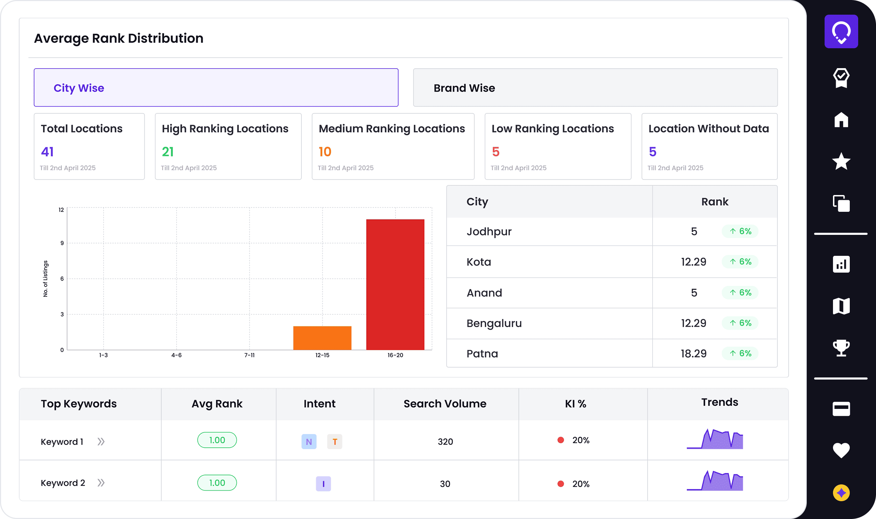Switch to the Brand Wise tab
876x519 pixels.
tap(595, 88)
